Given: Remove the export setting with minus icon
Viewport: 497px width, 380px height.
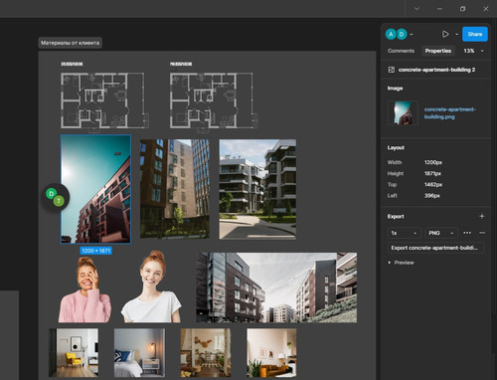Looking at the screenshot, I should (x=482, y=233).
